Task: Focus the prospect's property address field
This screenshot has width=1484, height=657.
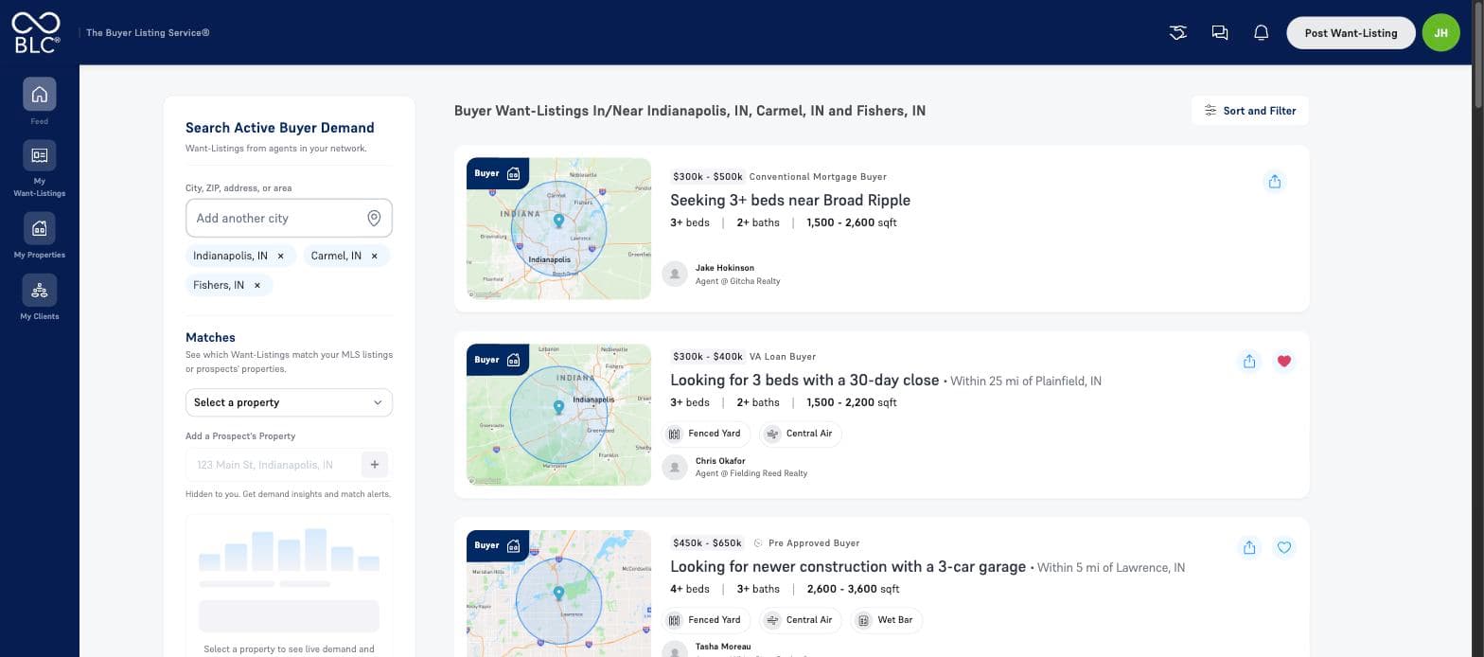Action: [274, 465]
